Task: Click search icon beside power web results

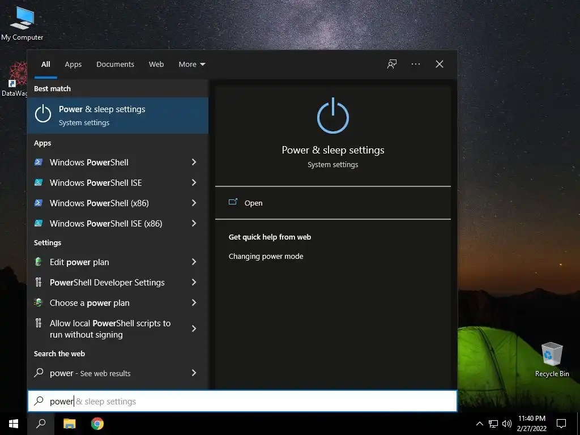Action: tap(39, 373)
